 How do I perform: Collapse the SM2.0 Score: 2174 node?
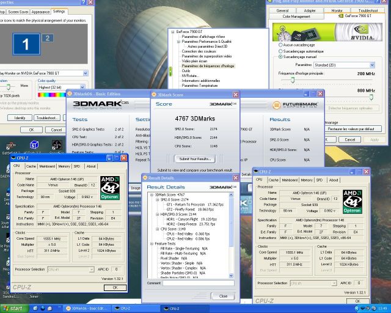(158, 200)
